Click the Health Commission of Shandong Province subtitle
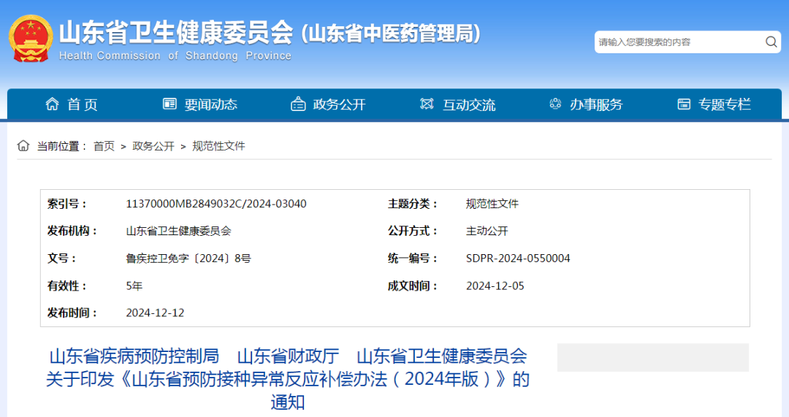This screenshot has height=417, width=789. tap(175, 56)
